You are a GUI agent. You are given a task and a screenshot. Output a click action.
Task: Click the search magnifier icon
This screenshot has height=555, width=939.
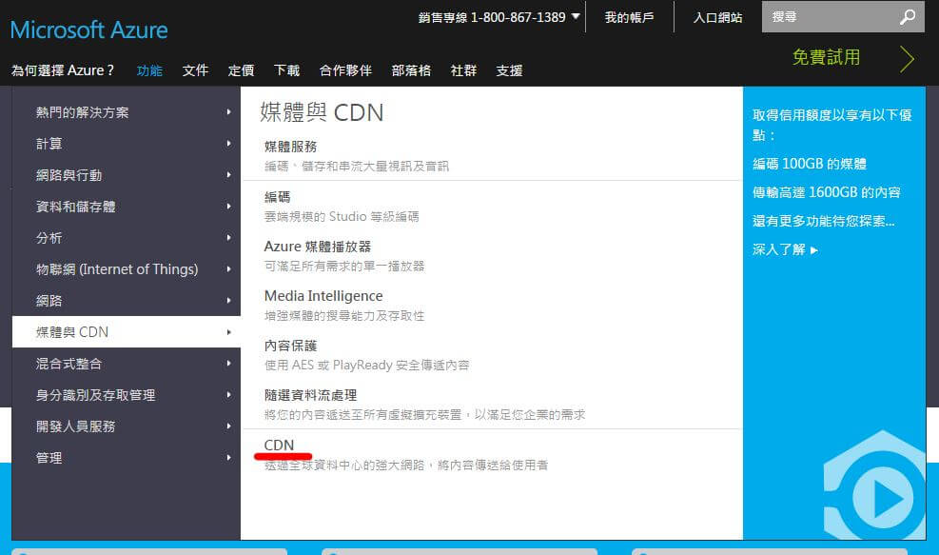coord(908,17)
